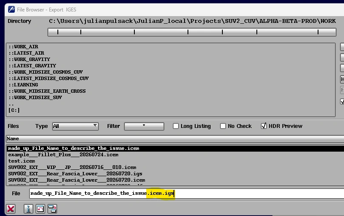The width and height of the screenshot is (344, 216).
Task: Select the [C:] drive entry
Action: (x=14, y=110)
